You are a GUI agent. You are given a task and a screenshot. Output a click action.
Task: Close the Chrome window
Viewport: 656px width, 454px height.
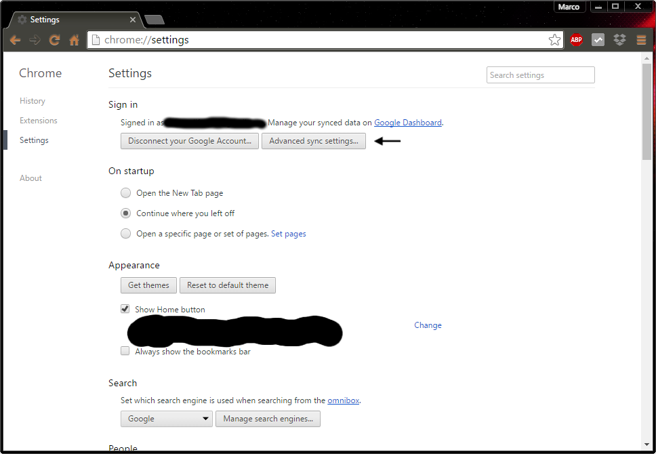(638, 7)
